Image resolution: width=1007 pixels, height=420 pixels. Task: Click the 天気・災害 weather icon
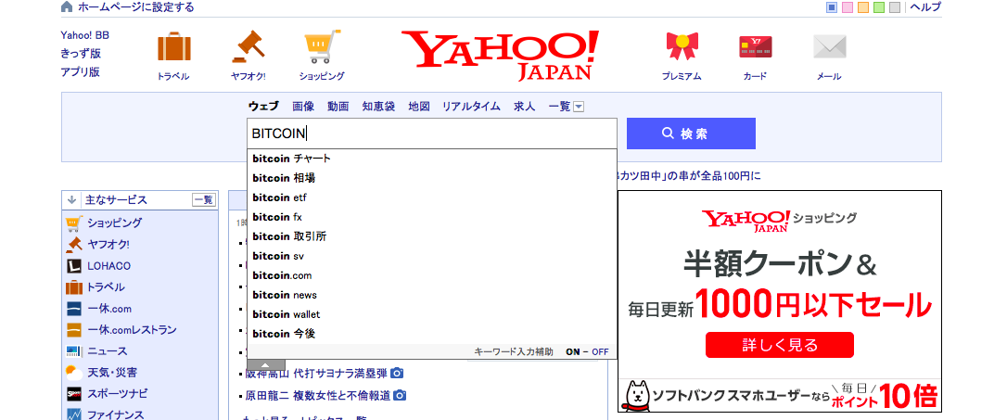(74, 373)
